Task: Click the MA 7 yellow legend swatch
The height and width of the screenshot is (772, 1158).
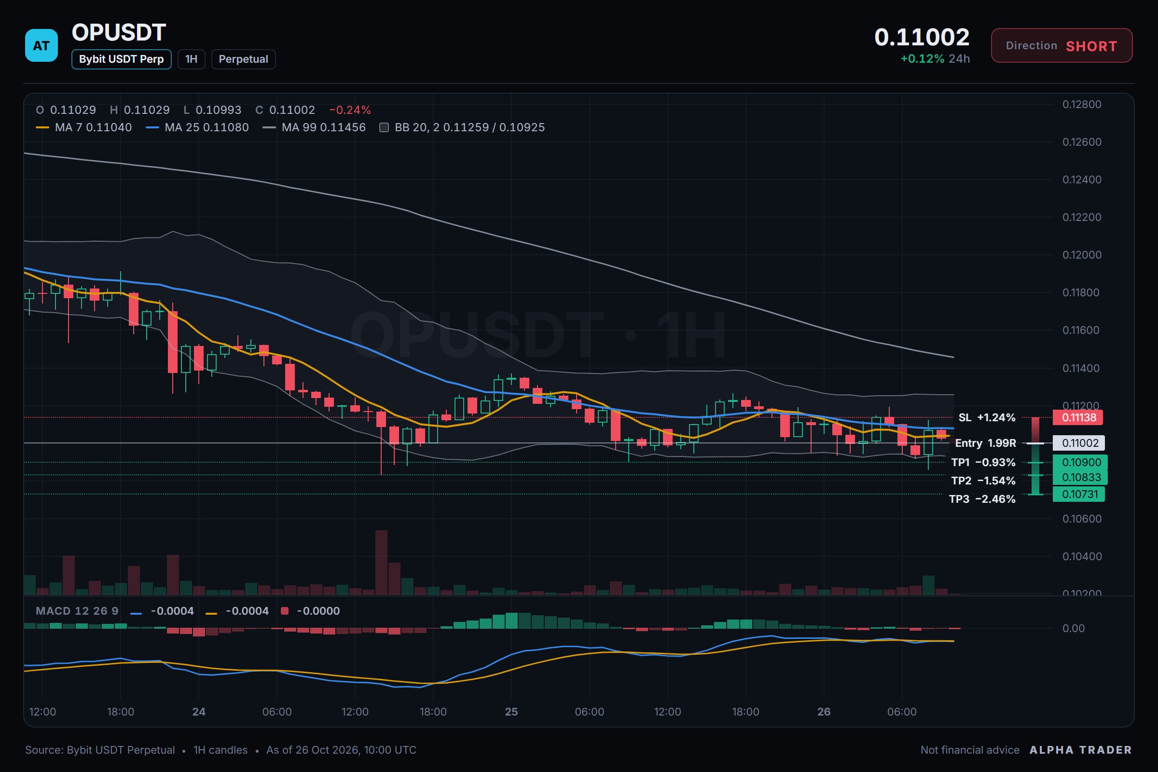Action: [42, 127]
